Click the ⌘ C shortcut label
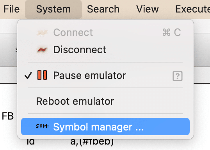The image size is (210, 150). [172, 32]
